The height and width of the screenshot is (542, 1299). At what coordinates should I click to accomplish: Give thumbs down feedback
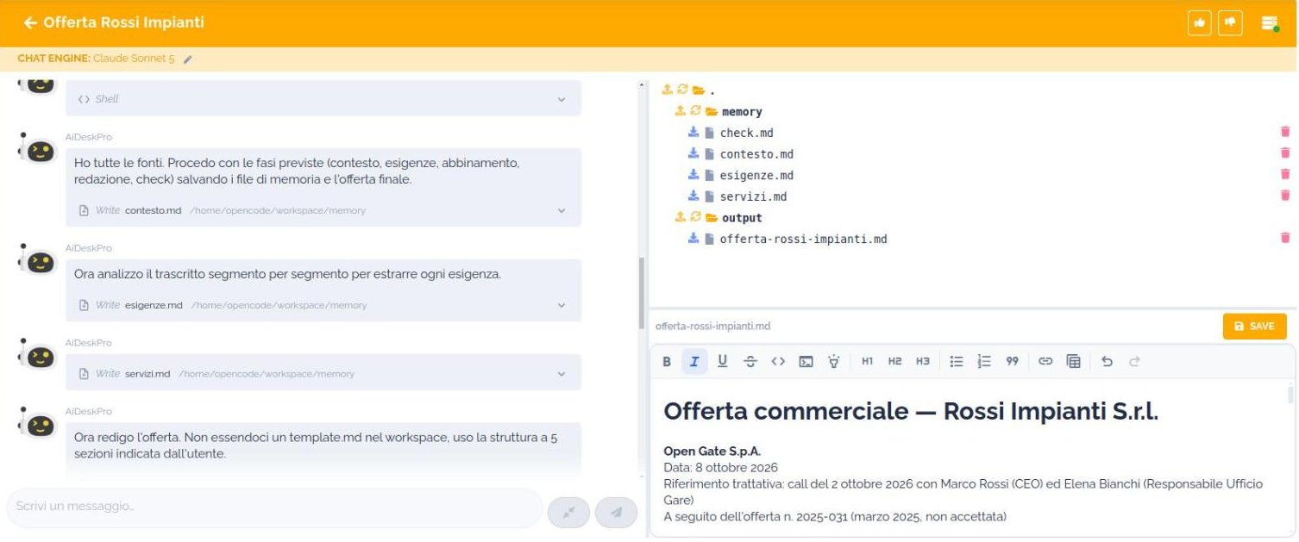tap(1230, 22)
